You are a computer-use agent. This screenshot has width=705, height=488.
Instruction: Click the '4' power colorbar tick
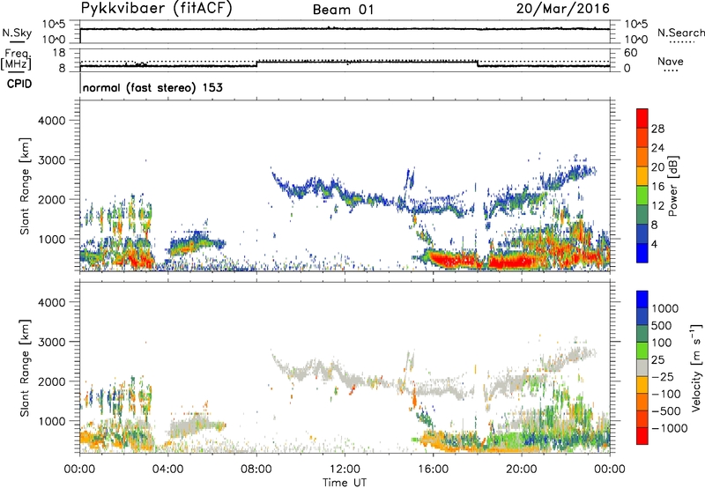pos(654,244)
